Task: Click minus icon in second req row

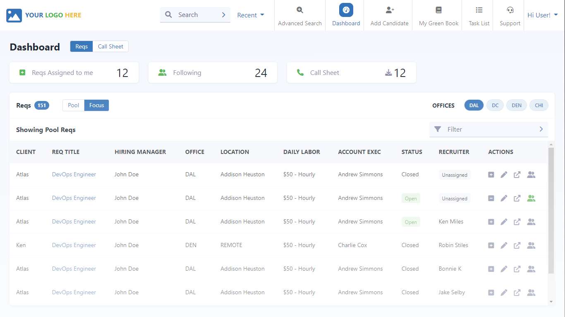Action: point(491,198)
